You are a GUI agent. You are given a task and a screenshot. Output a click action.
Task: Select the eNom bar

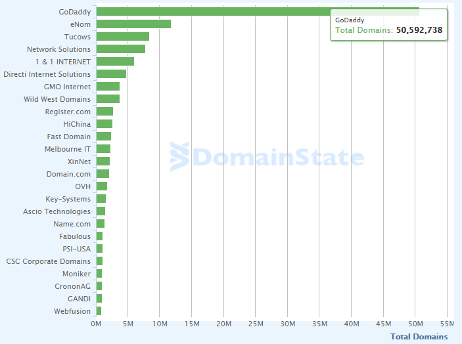coord(133,24)
